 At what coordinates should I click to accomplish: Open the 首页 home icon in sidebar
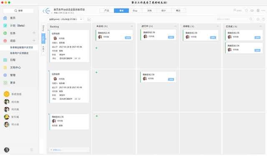(x=5, y=18)
